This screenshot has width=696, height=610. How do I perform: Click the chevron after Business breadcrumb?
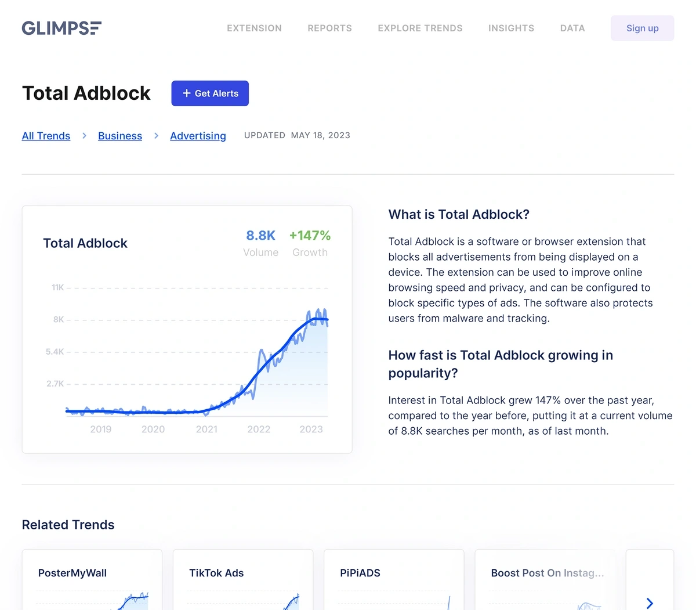coord(156,136)
